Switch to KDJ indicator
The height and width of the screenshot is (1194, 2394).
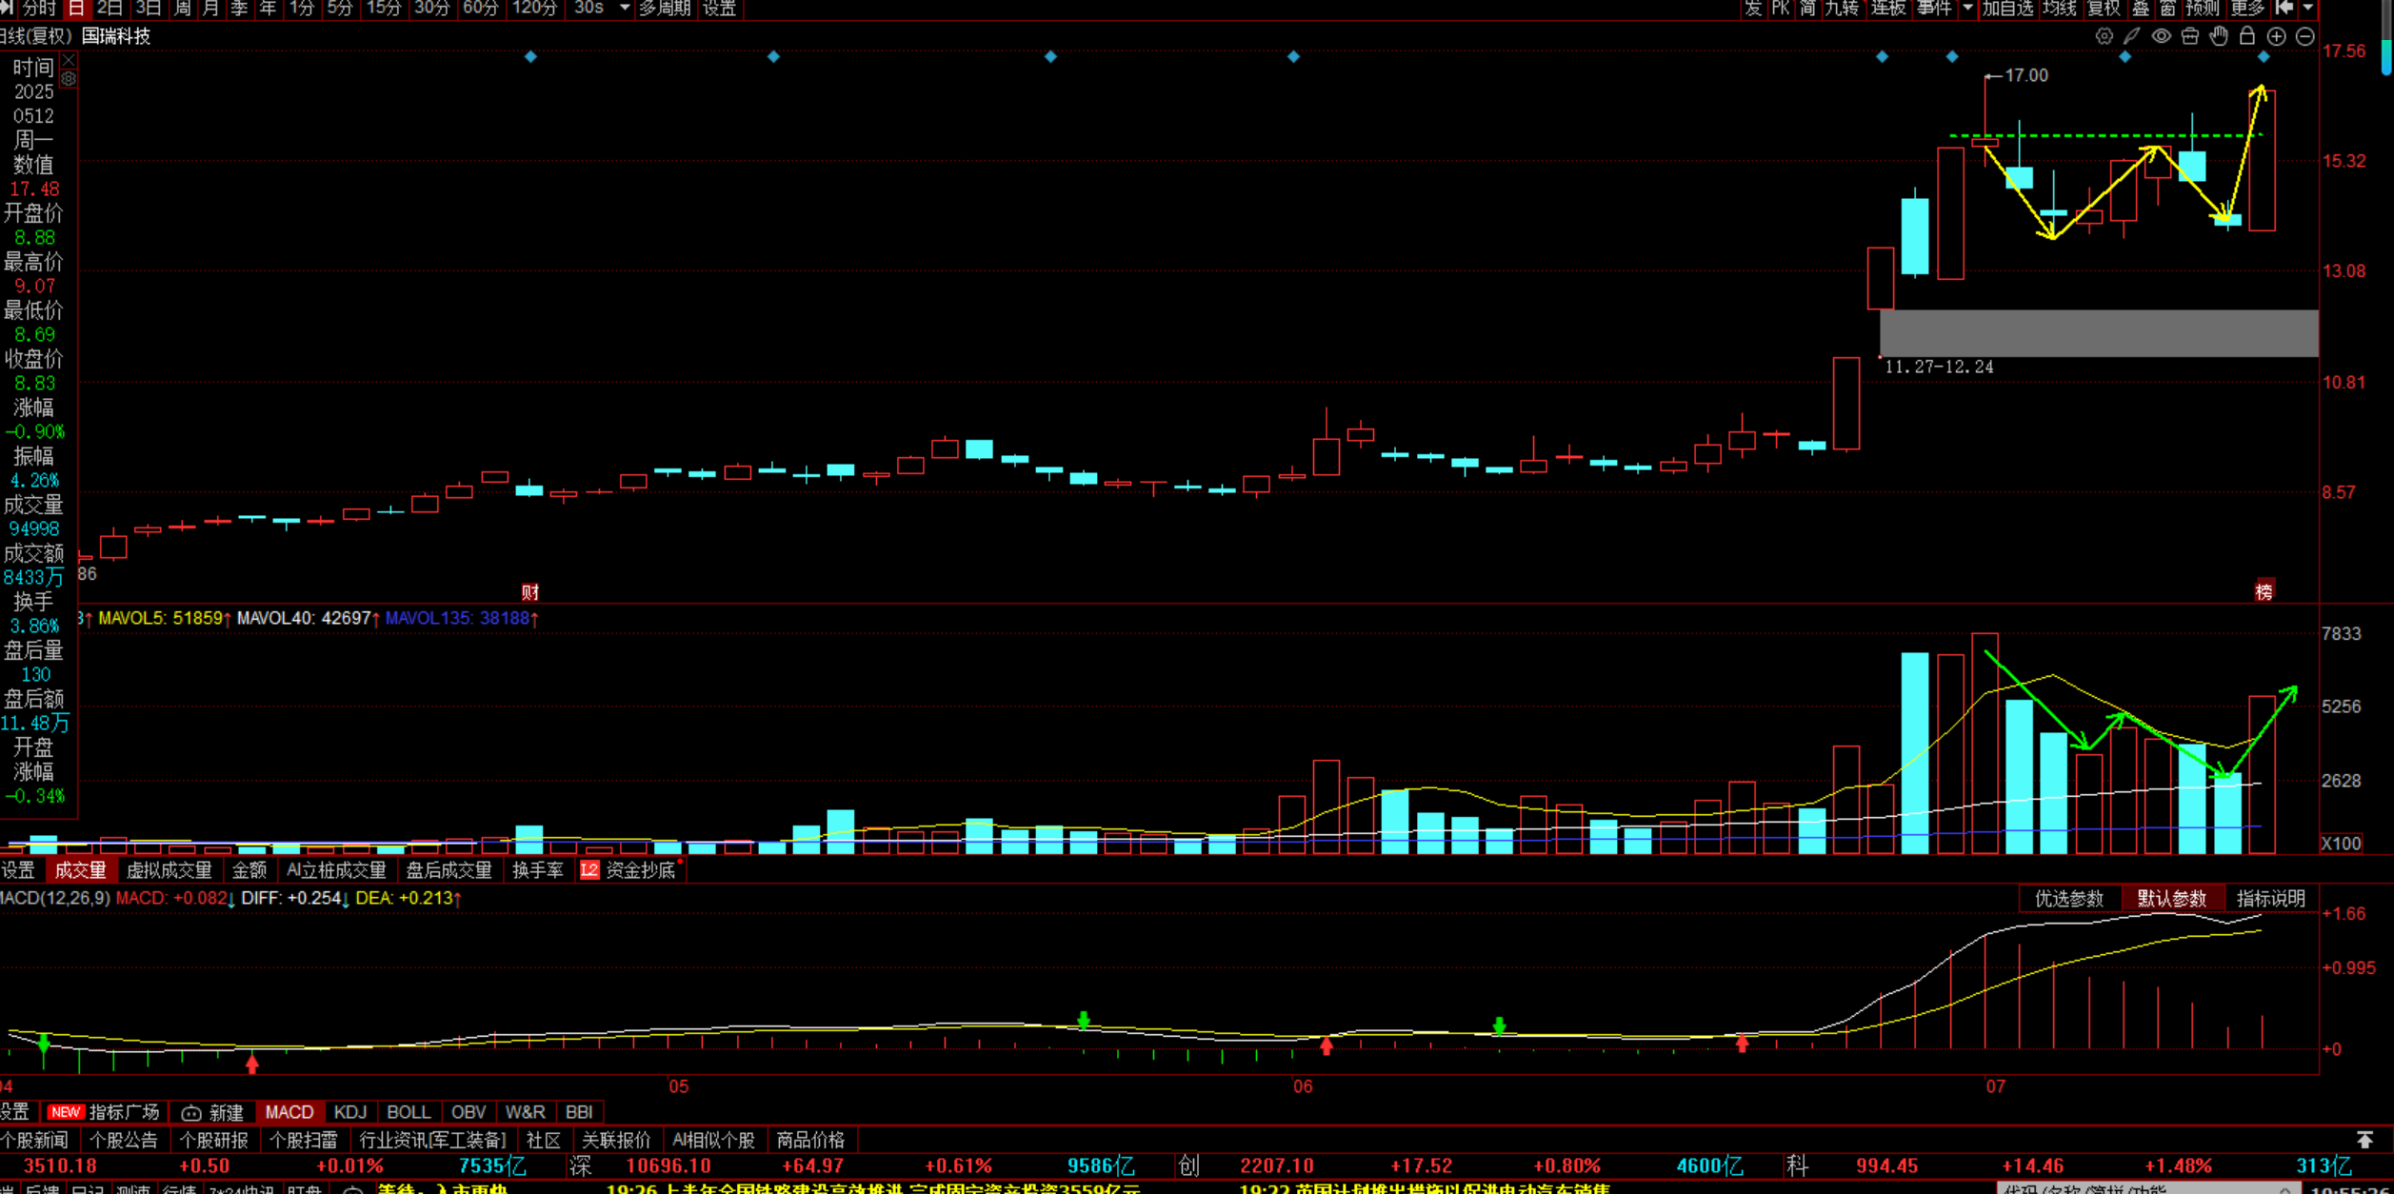[350, 1112]
